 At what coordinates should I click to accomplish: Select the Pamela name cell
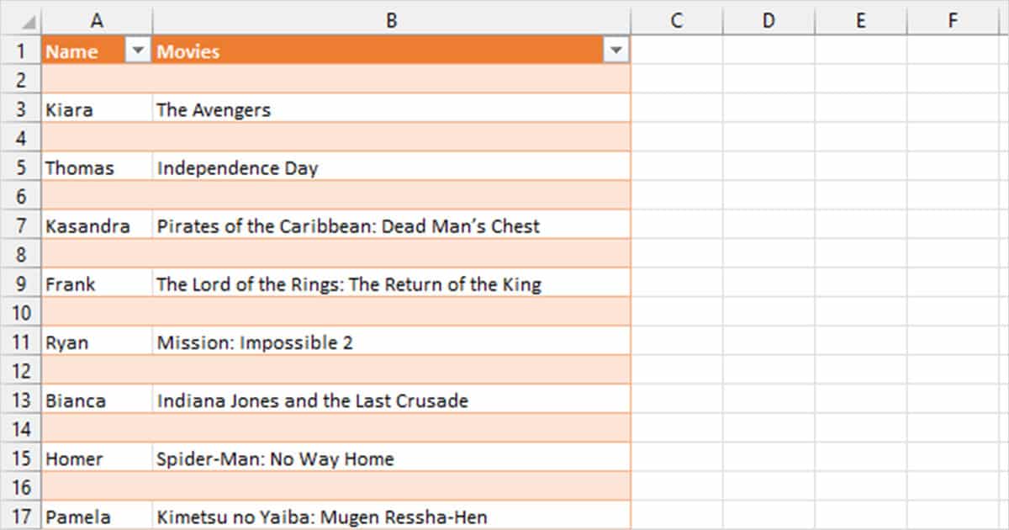(x=96, y=517)
